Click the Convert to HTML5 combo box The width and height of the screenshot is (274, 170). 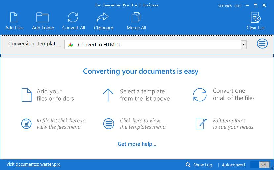pos(155,45)
